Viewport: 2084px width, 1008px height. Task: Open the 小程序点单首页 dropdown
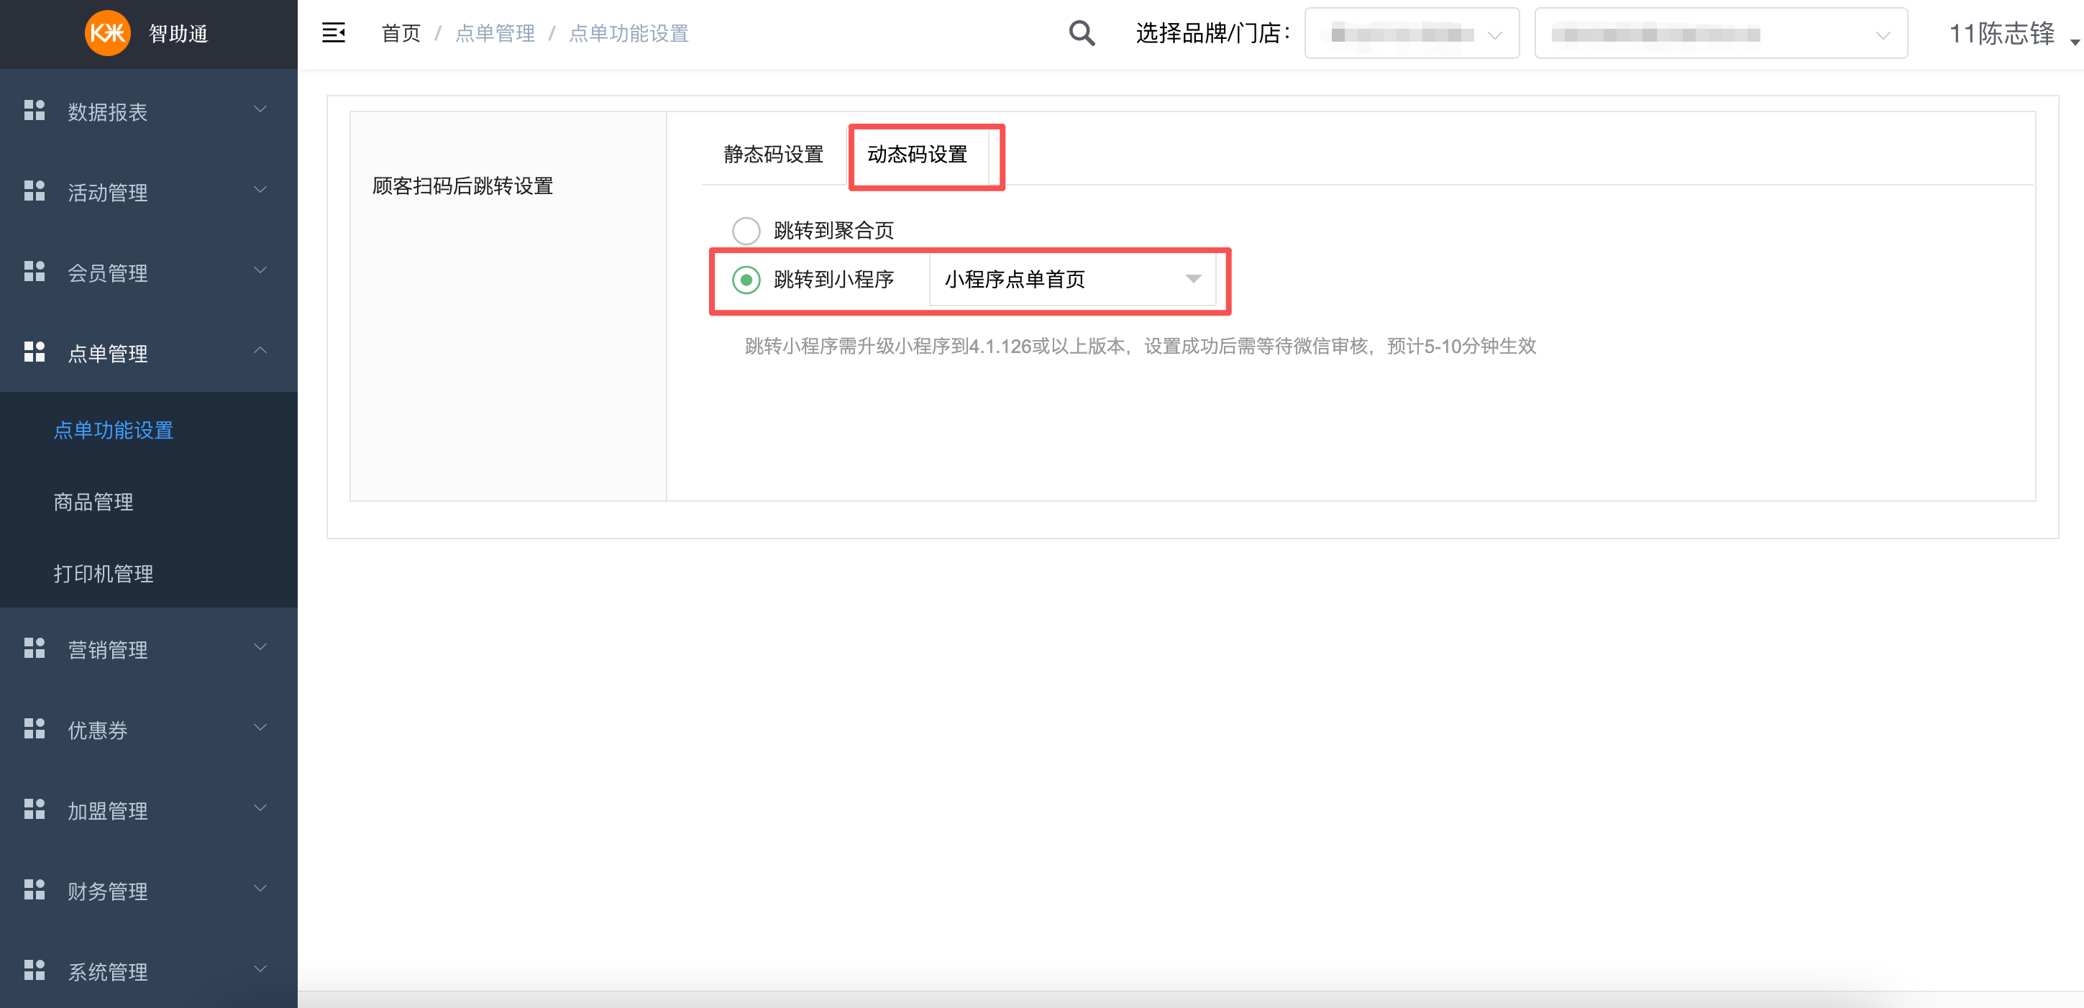pyautogui.click(x=1072, y=280)
